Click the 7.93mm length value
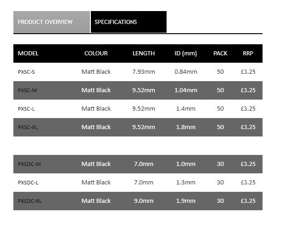 coord(143,72)
